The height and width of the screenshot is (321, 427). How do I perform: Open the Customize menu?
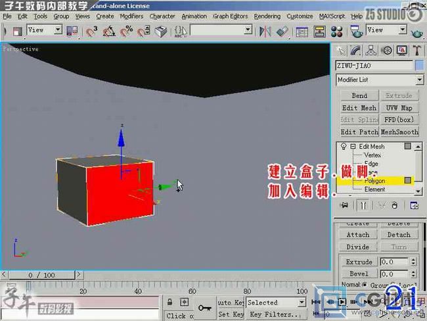click(300, 16)
